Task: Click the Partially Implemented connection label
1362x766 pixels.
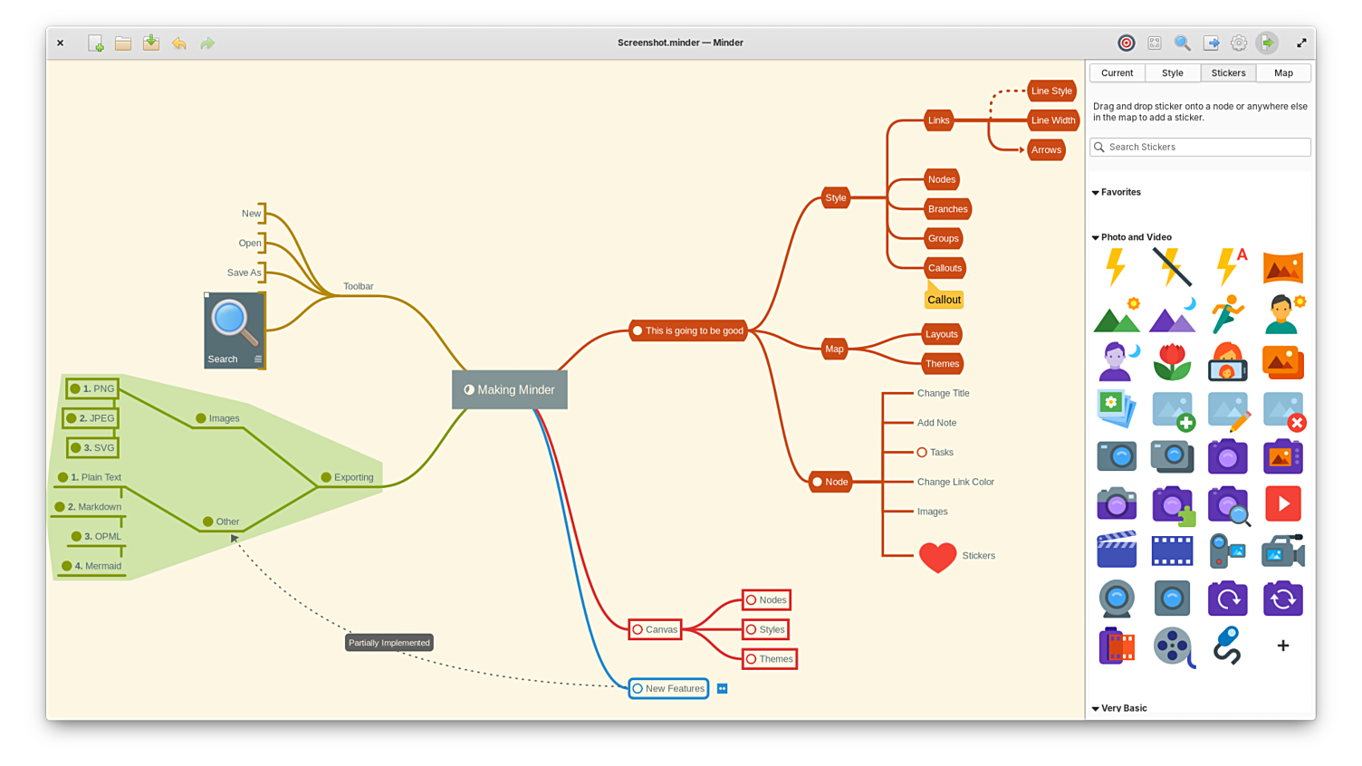Action: pyautogui.click(x=389, y=643)
